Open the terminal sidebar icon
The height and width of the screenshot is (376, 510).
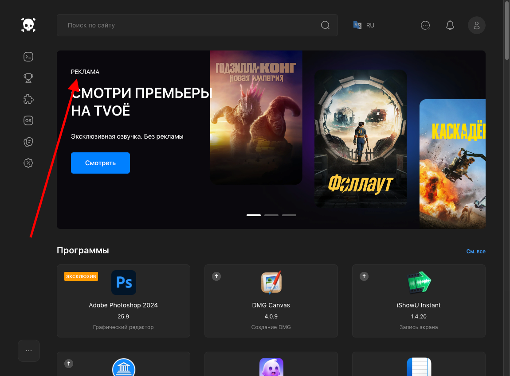click(28, 57)
